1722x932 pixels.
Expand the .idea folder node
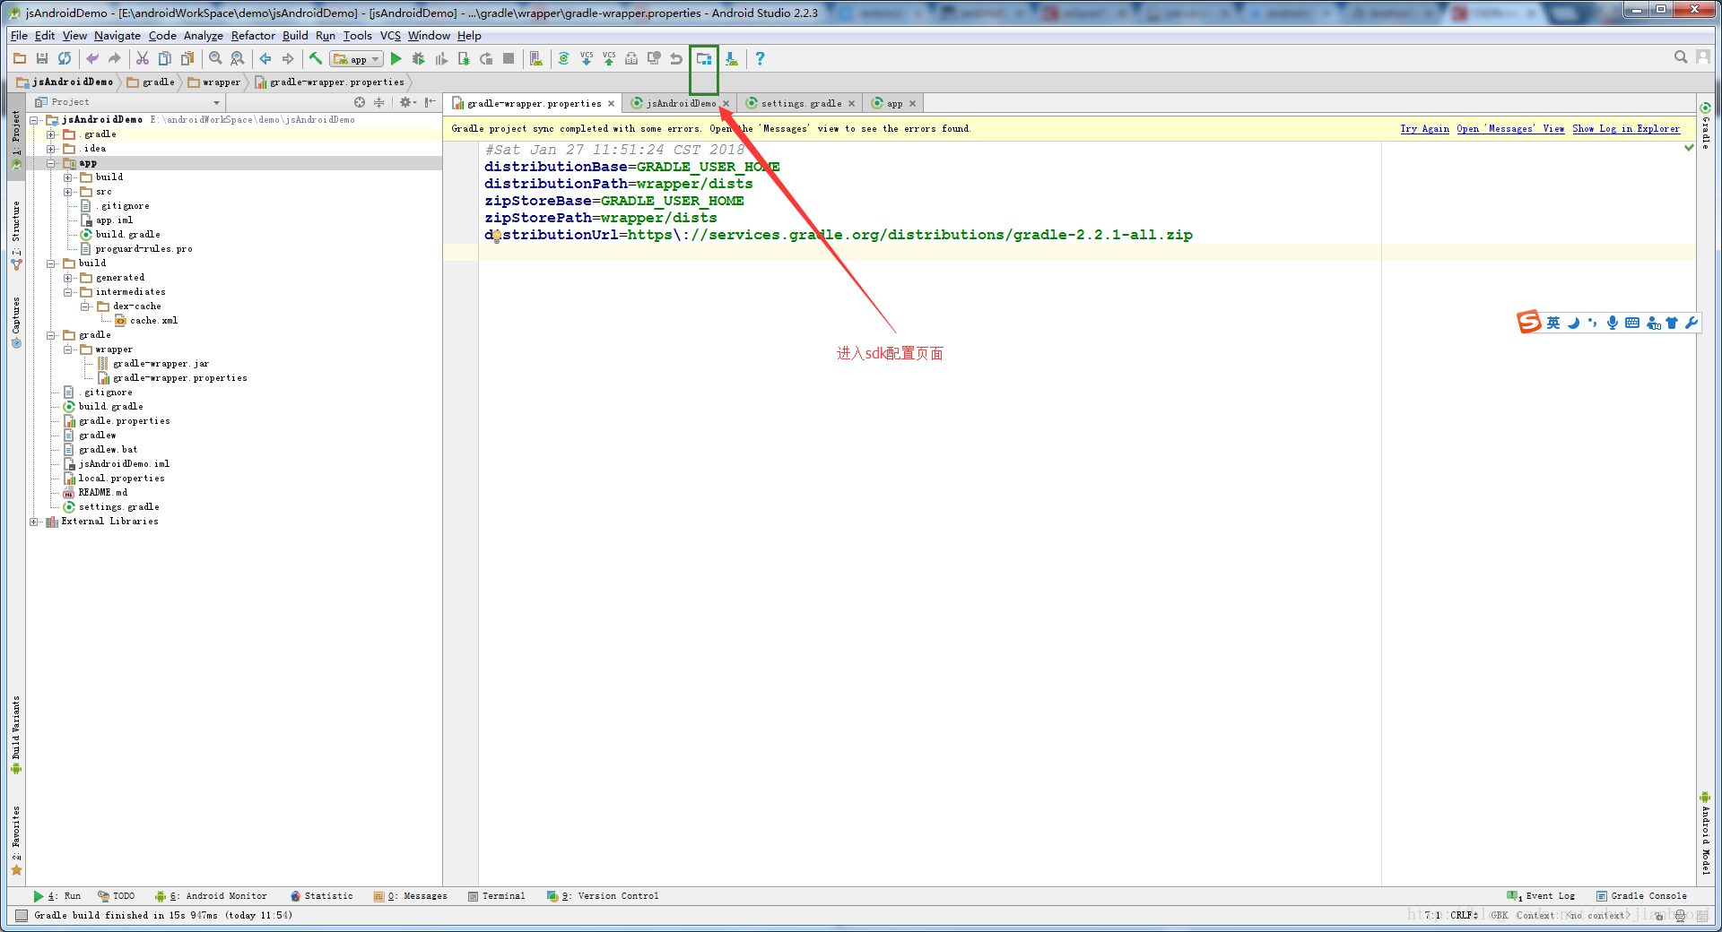click(51, 149)
